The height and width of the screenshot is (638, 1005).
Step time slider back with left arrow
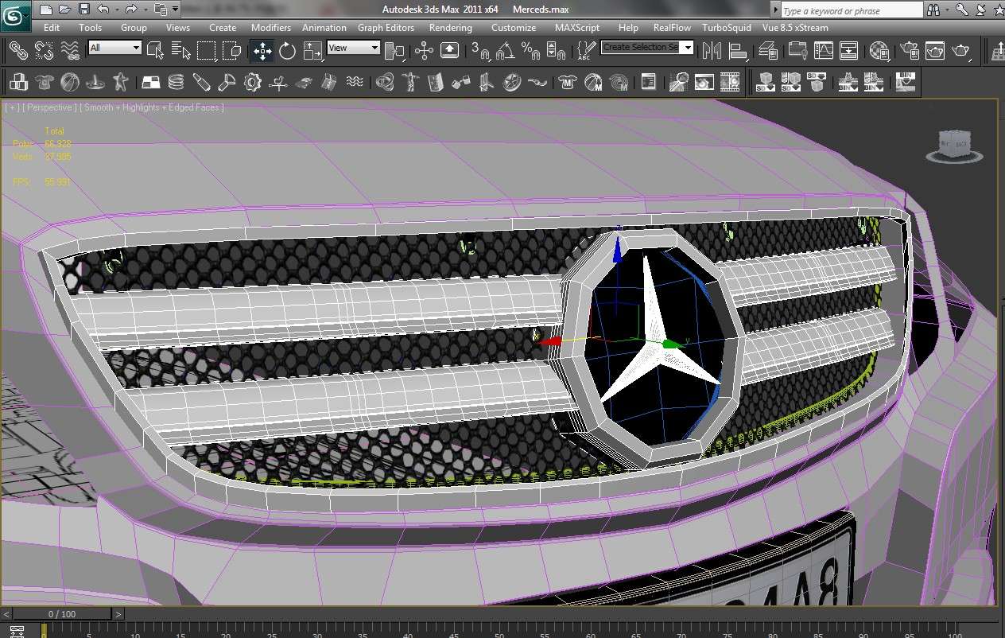point(6,614)
